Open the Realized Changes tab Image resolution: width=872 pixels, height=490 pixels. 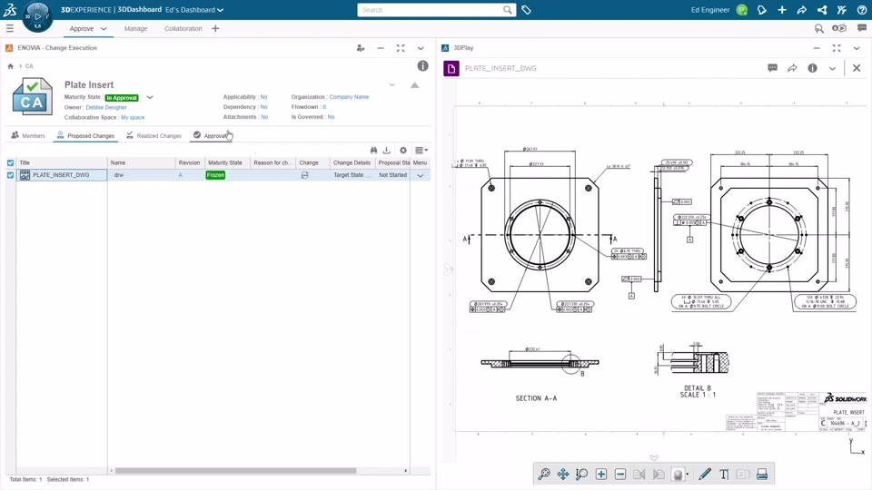click(154, 135)
